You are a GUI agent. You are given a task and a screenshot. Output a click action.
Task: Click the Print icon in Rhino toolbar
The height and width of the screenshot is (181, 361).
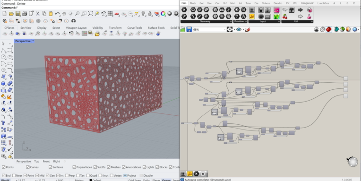(x=25, y=14)
